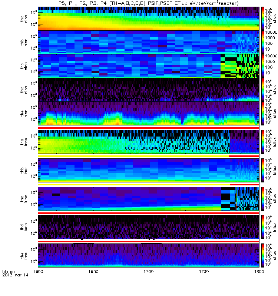Click the 1800 time axis label
The height and width of the screenshot is (296, 278).
pyautogui.click(x=259, y=272)
